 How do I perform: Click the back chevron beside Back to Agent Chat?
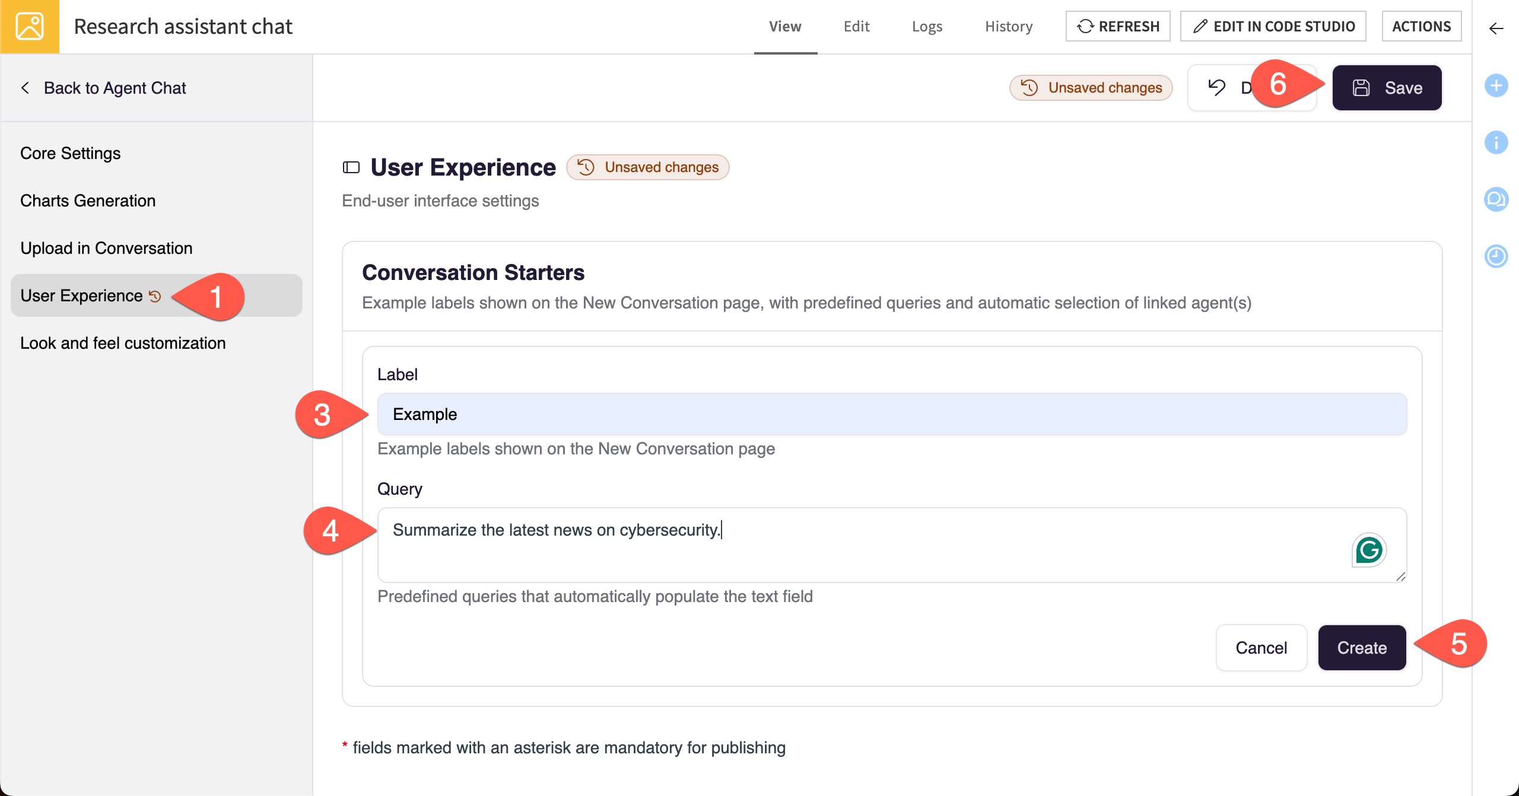(25, 88)
